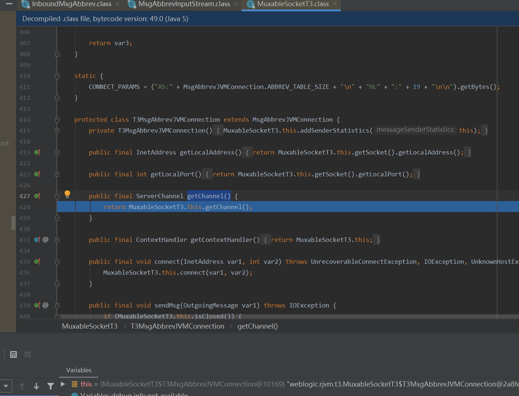
Task: Click overrides-method gutter icon on line 431
Action: [37, 240]
